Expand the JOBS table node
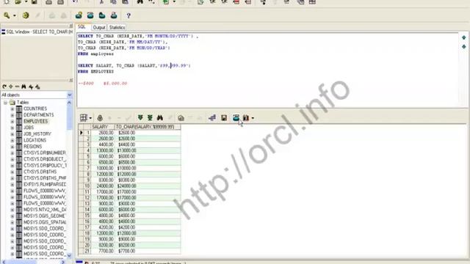This screenshot has width=470, height=264. (12, 128)
